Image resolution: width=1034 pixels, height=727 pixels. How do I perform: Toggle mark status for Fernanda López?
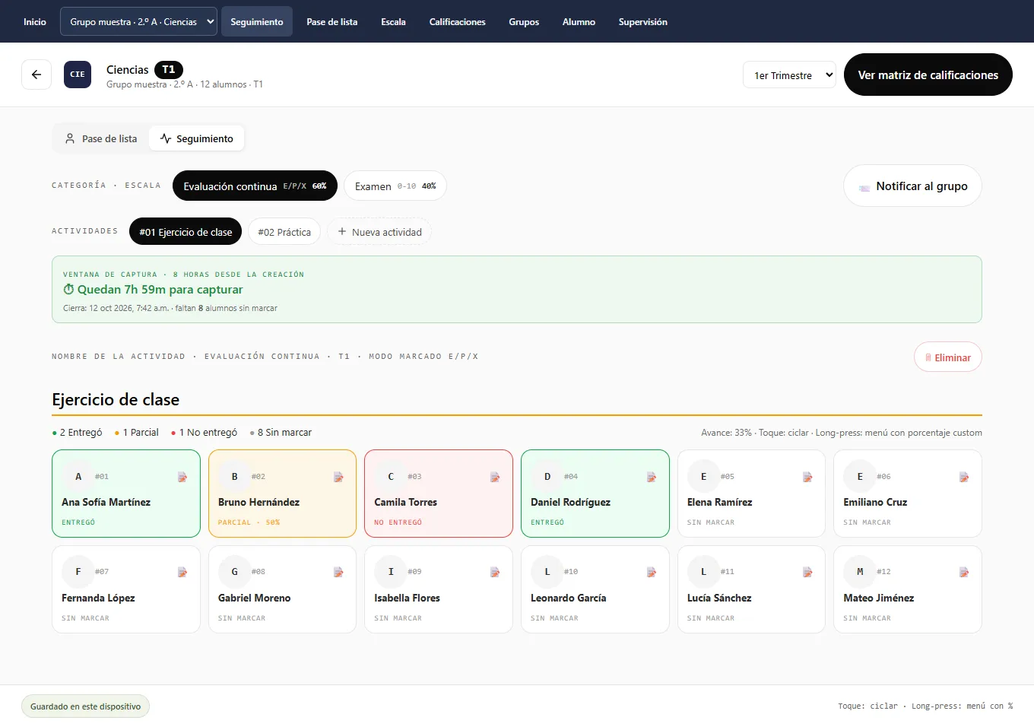tap(126, 589)
